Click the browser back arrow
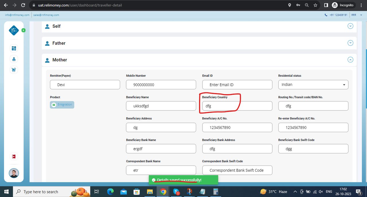The height and width of the screenshot is (197, 367). coord(6,5)
